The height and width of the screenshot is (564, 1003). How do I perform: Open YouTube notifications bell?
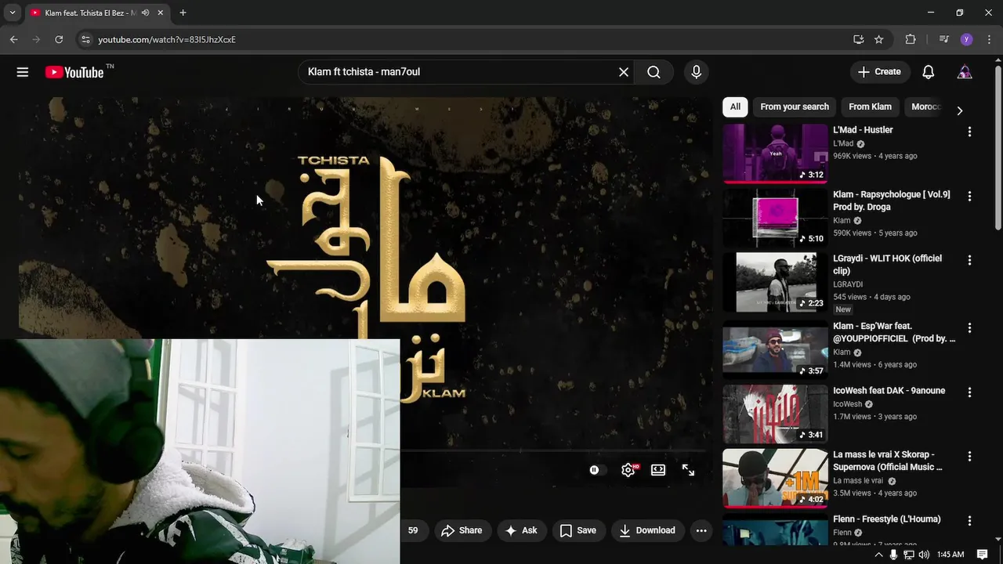(928, 72)
